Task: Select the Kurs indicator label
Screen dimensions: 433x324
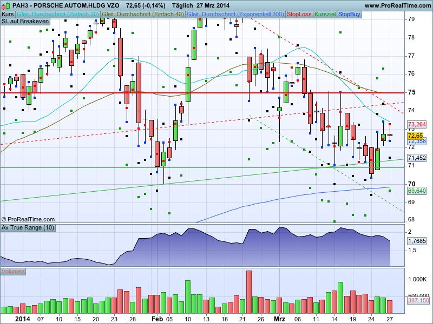Action: pos(8,15)
